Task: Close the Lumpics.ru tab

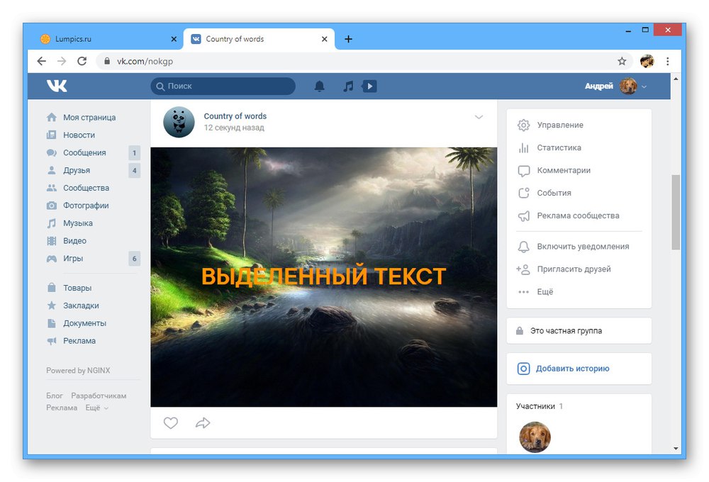Action: point(174,39)
